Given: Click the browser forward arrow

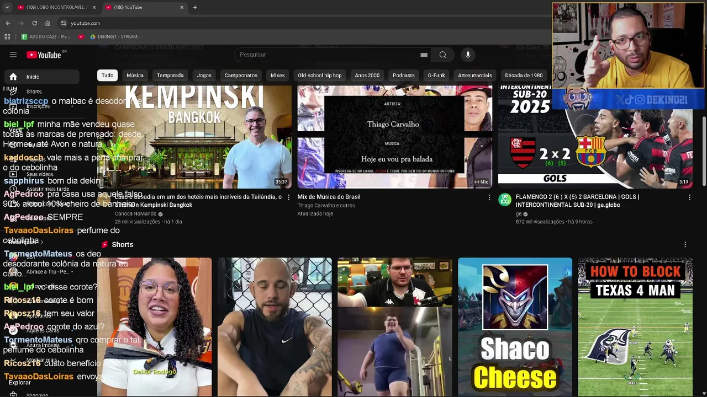Looking at the screenshot, I should point(21,23).
